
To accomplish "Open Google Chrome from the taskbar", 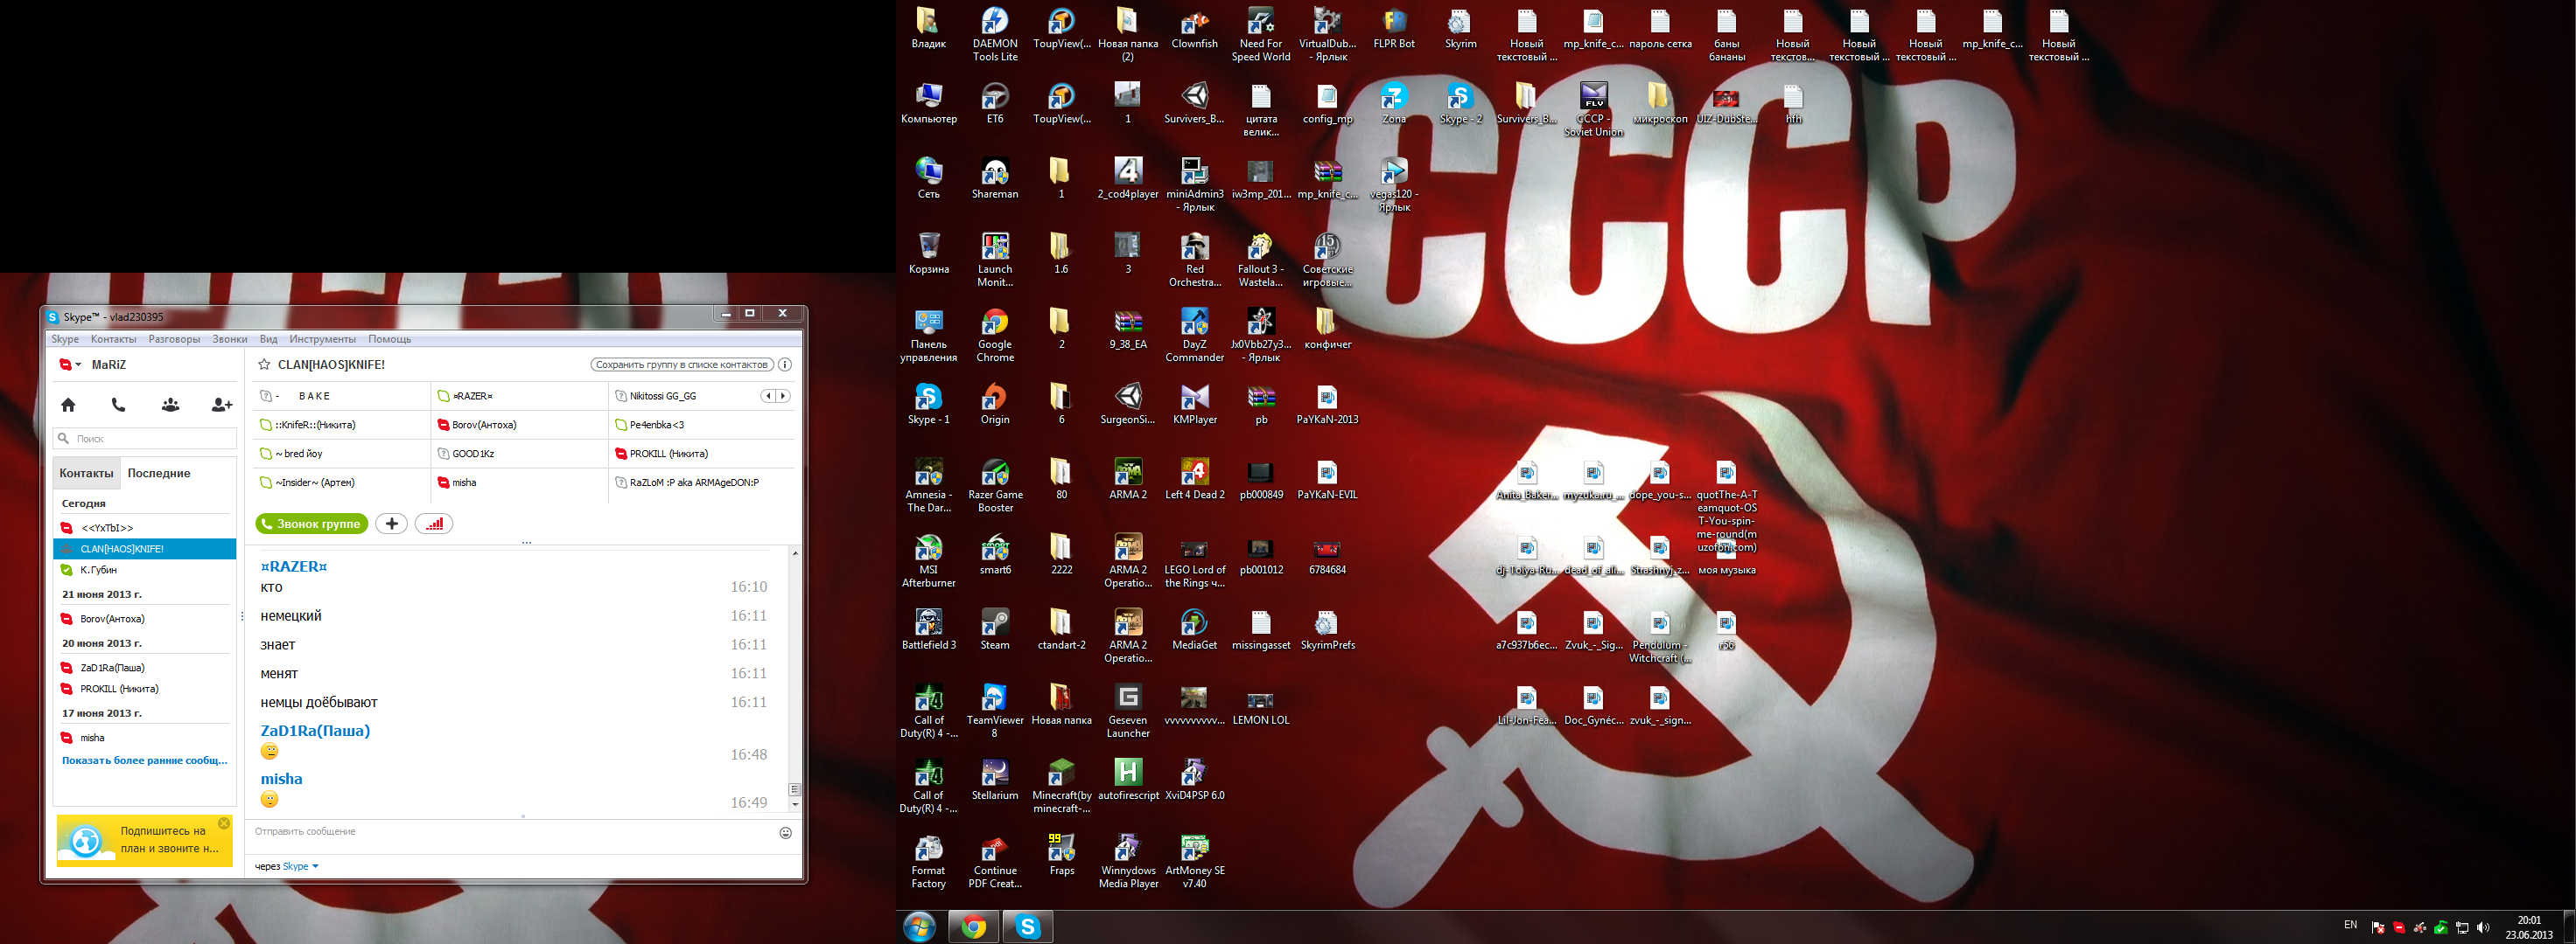I will (972, 927).
